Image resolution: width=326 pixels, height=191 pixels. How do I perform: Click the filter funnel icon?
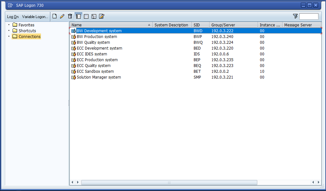(x=295, y=16)
